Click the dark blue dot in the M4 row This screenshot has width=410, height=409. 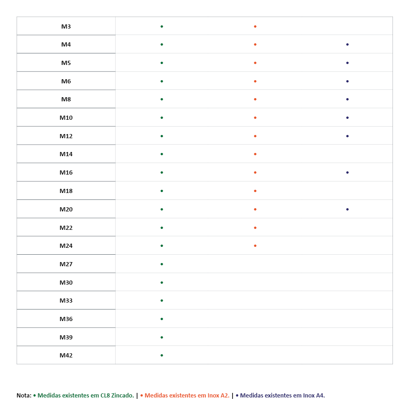[347, 45]
